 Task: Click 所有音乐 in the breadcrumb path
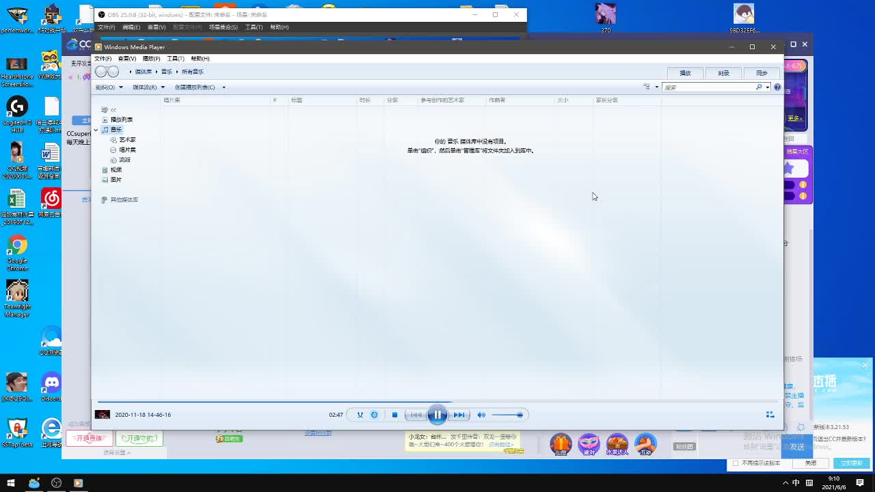click(193, 72)
